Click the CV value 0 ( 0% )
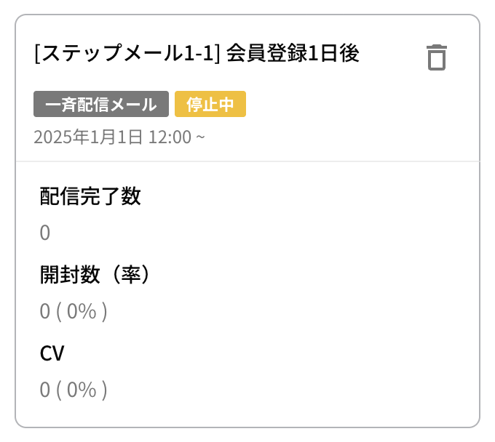The image size is (495, 442). [x=74, y=390]
